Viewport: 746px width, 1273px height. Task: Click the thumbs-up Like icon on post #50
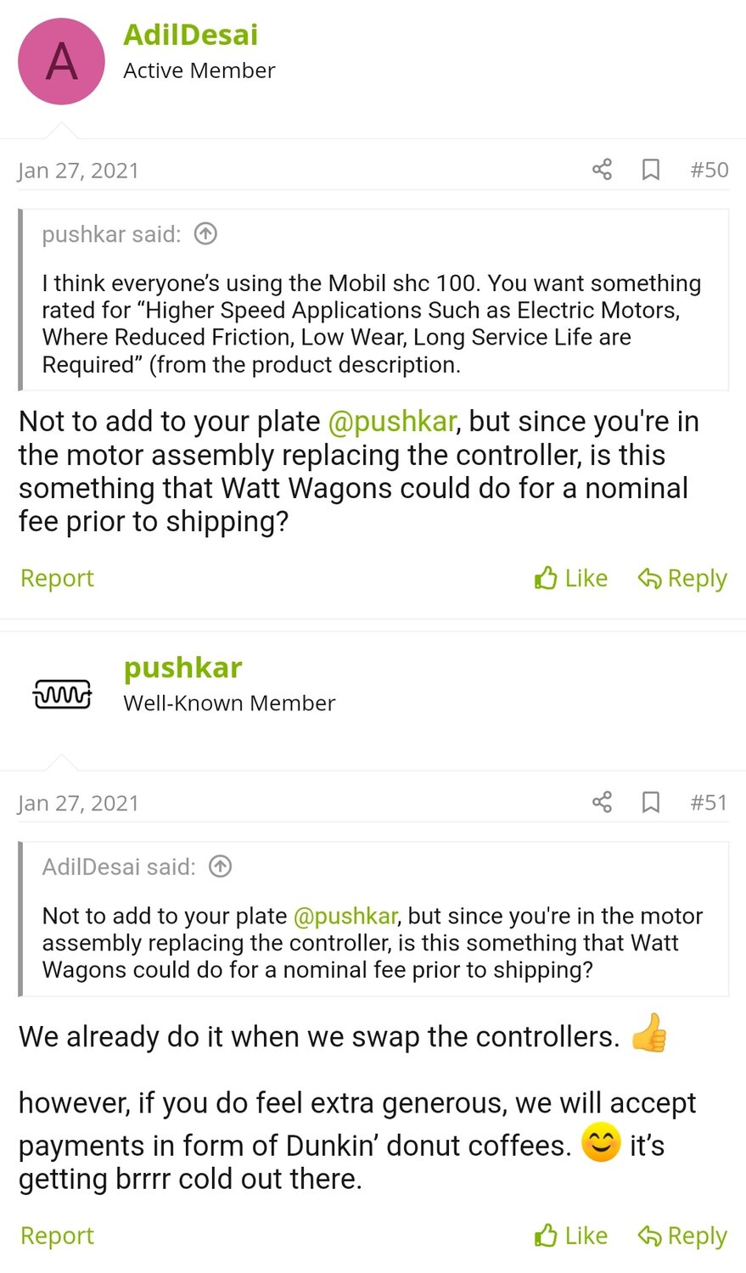point(546,578)
